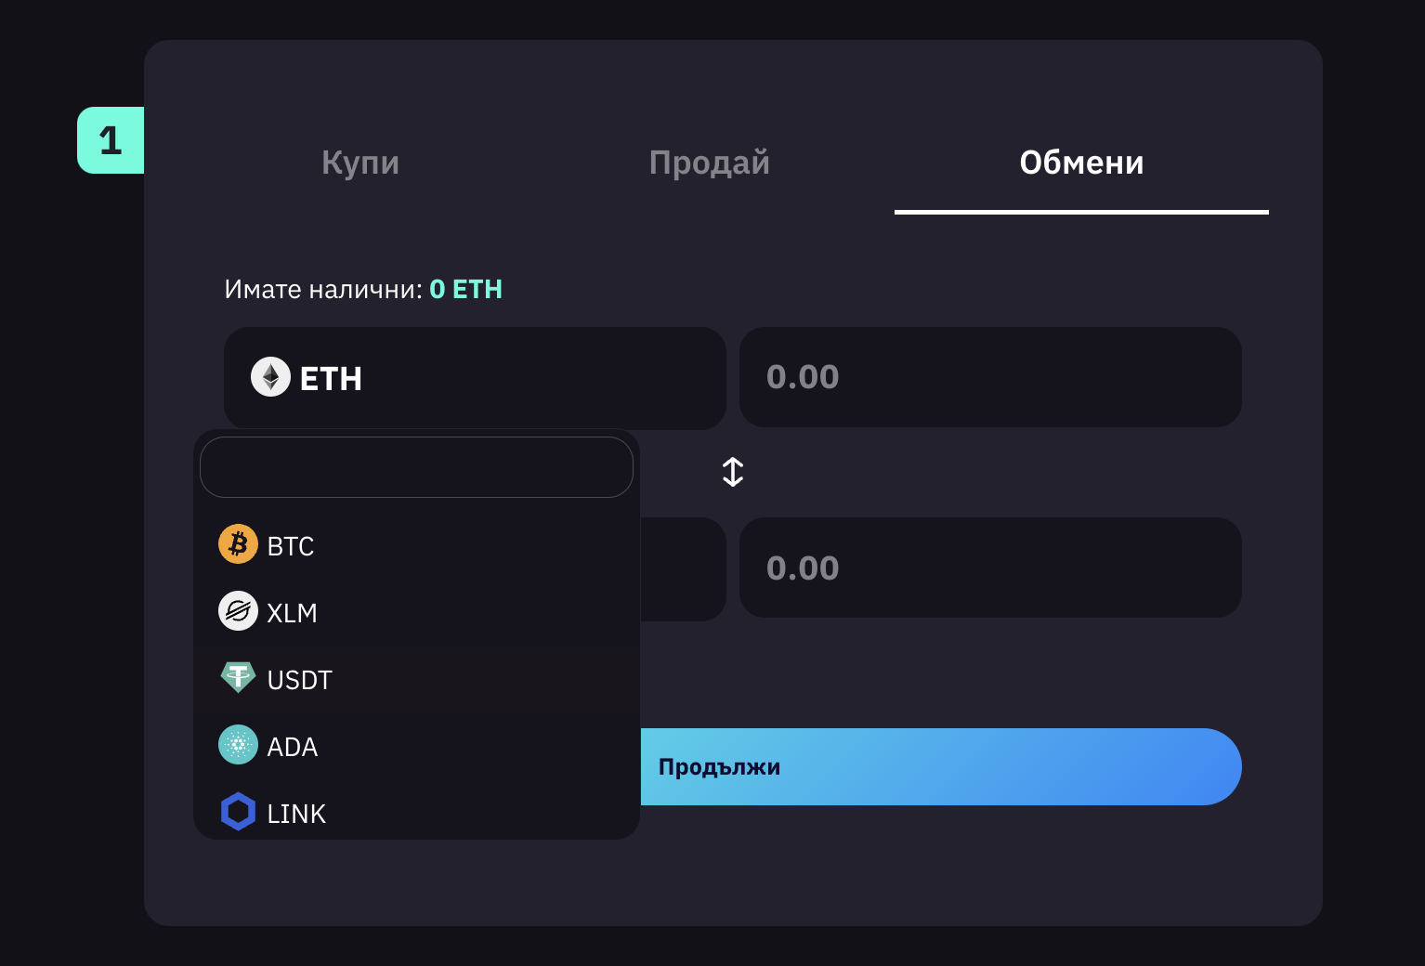Focus the currency search field
This screenshot has height=966, width=1425.
point(416,467)
